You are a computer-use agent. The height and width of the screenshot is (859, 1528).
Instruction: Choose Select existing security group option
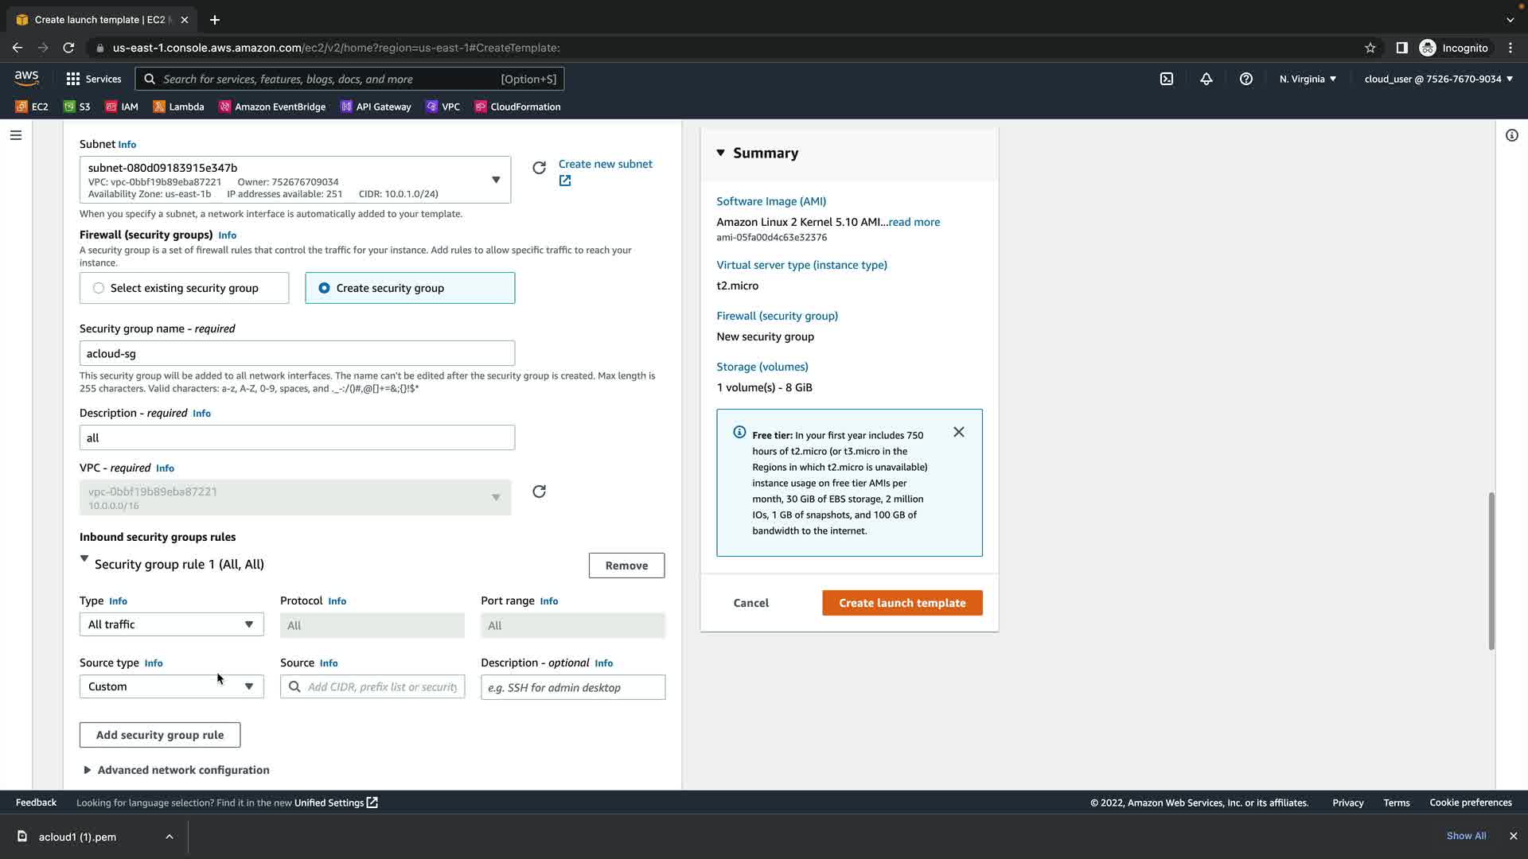pos(99,288)
